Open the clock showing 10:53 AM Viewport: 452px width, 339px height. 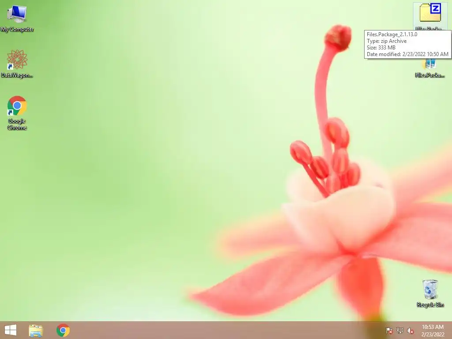(x=433, y=331)
